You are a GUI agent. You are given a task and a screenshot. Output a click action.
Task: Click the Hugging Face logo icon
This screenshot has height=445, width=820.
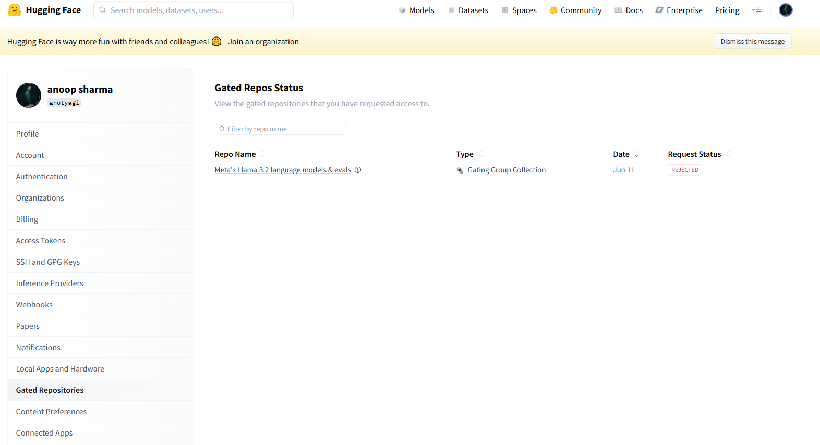pyautogui.click(x=15, y=10)
